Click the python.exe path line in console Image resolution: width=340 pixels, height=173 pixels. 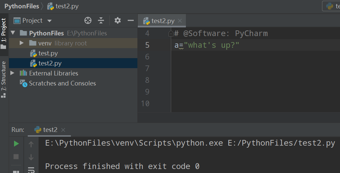click(190, 143)
